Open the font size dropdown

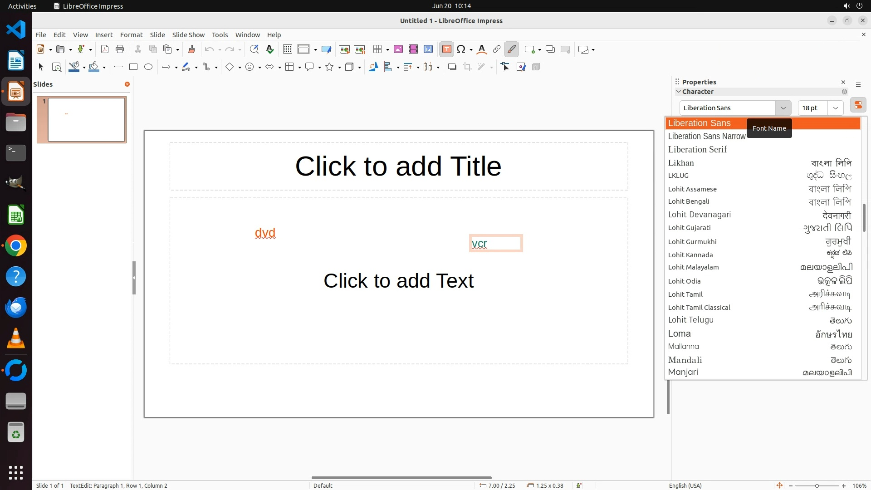[x=835, y=108]
